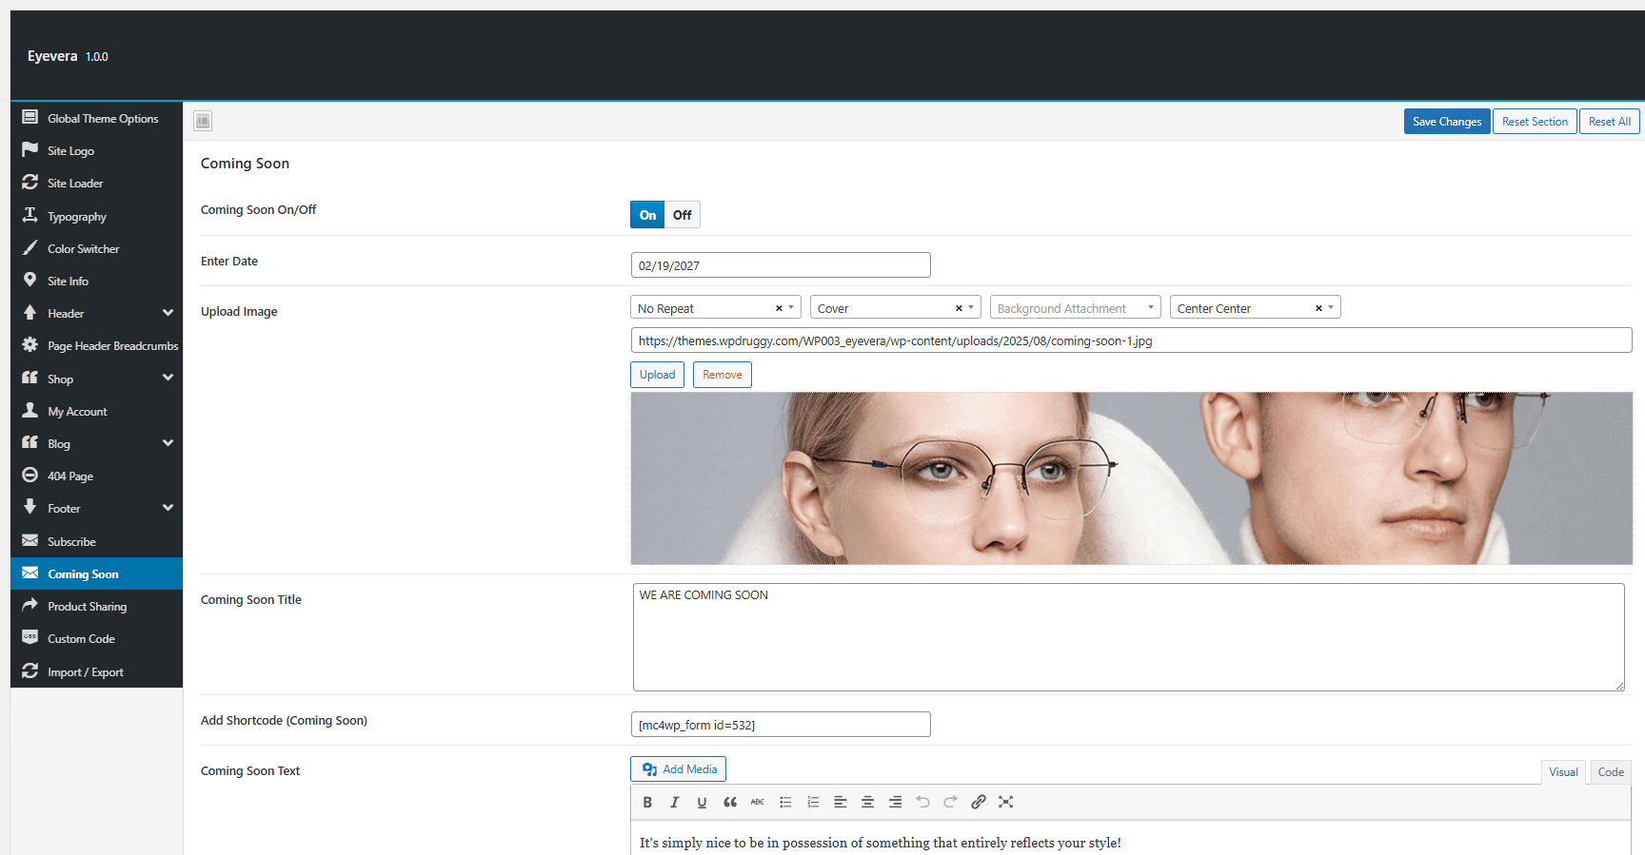This screenshot has height=855, width=1645.
Task: Click the Blockquote icon in editor toolbar
Action: coord(730,802)
